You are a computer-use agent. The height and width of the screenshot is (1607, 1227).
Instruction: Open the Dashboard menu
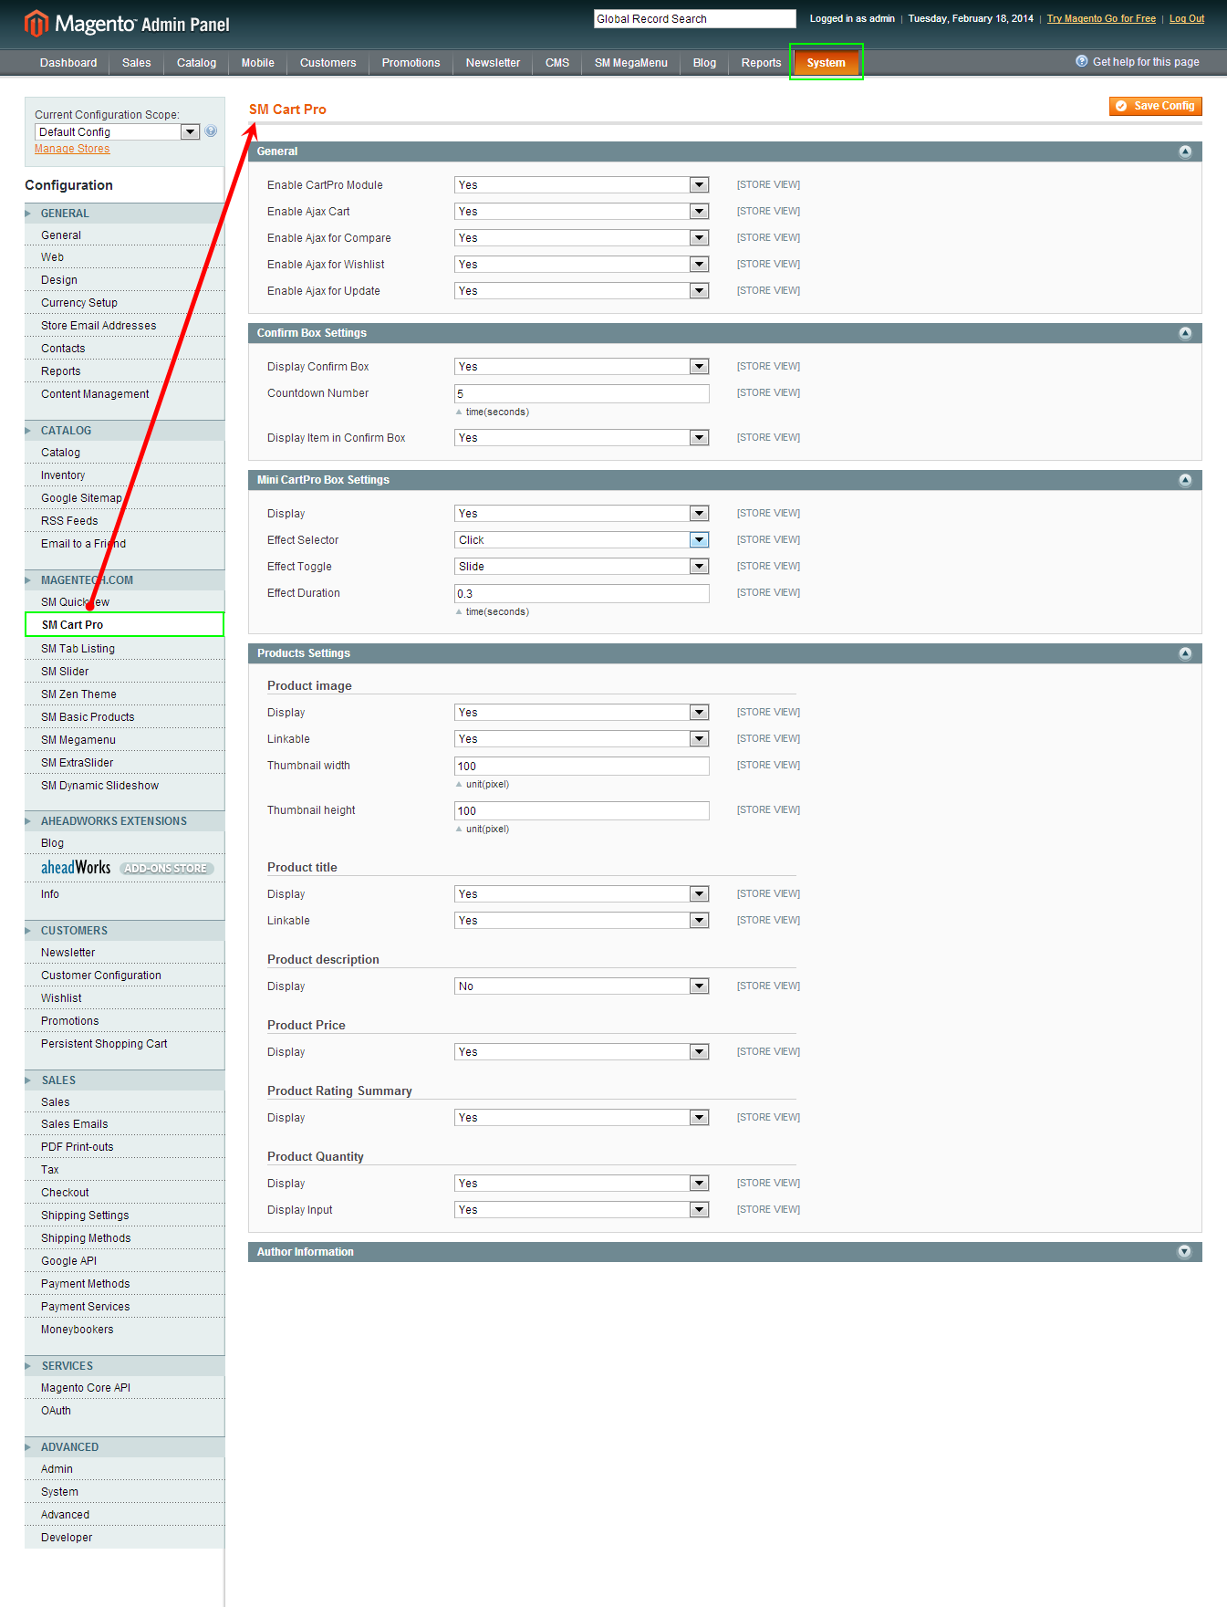(68, 63)
